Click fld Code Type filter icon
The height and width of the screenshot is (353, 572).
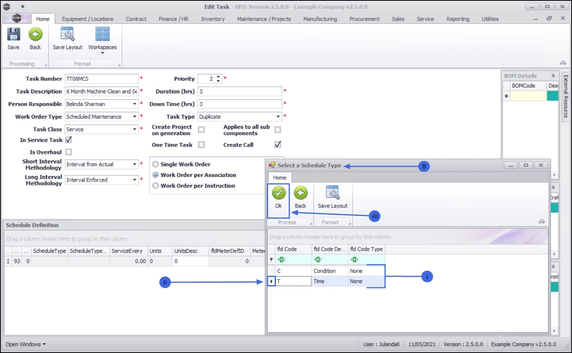tap(354, 260)
